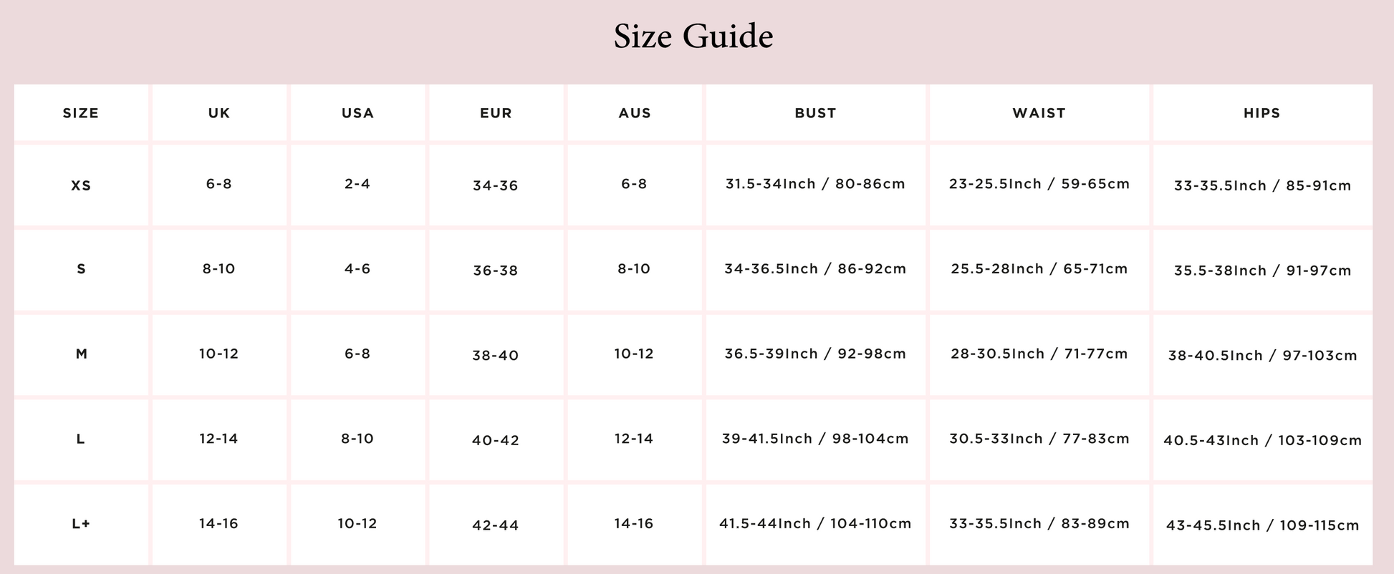Click the S size row label
The height and width of the screenshot is (574, 1394).
pyautogui.click(x=81, y=269)
